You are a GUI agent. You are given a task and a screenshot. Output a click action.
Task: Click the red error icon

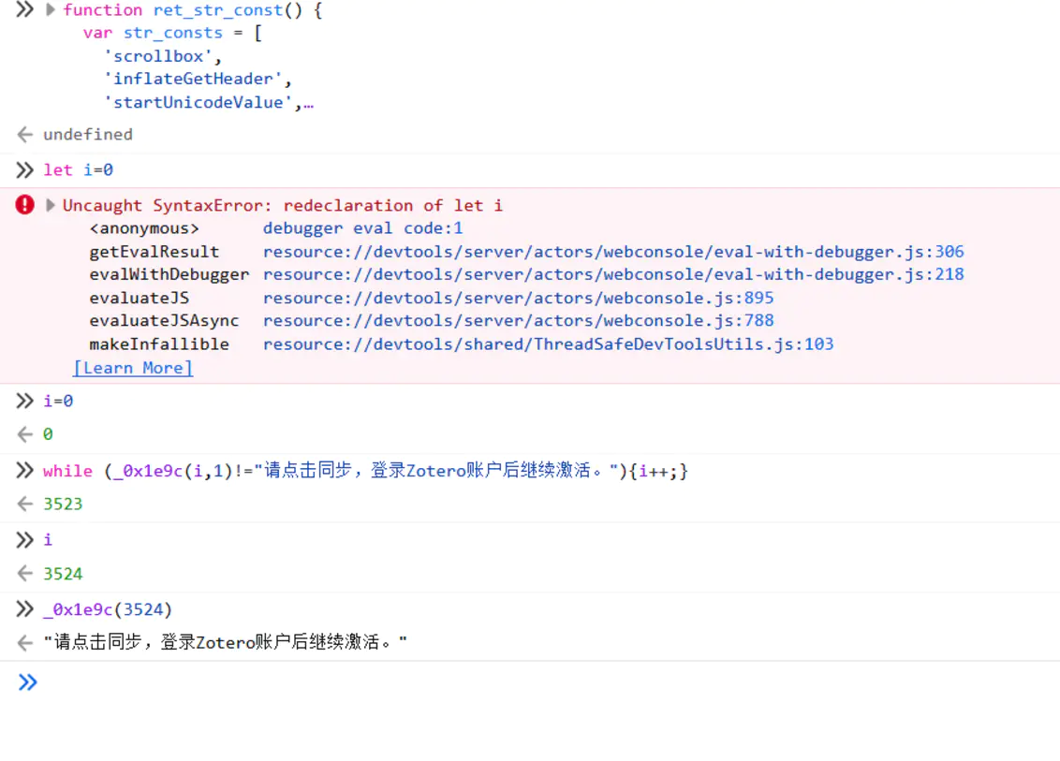(25, 205)
